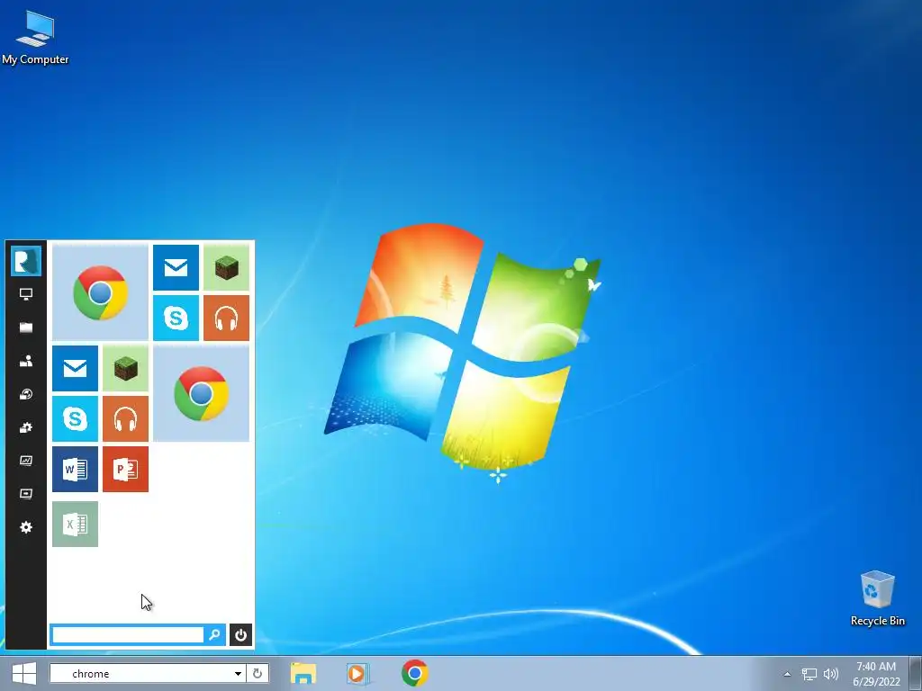Select the My Computer desktop icon
Viewport: 922px width, 691px height.
(x=35, y=38)
